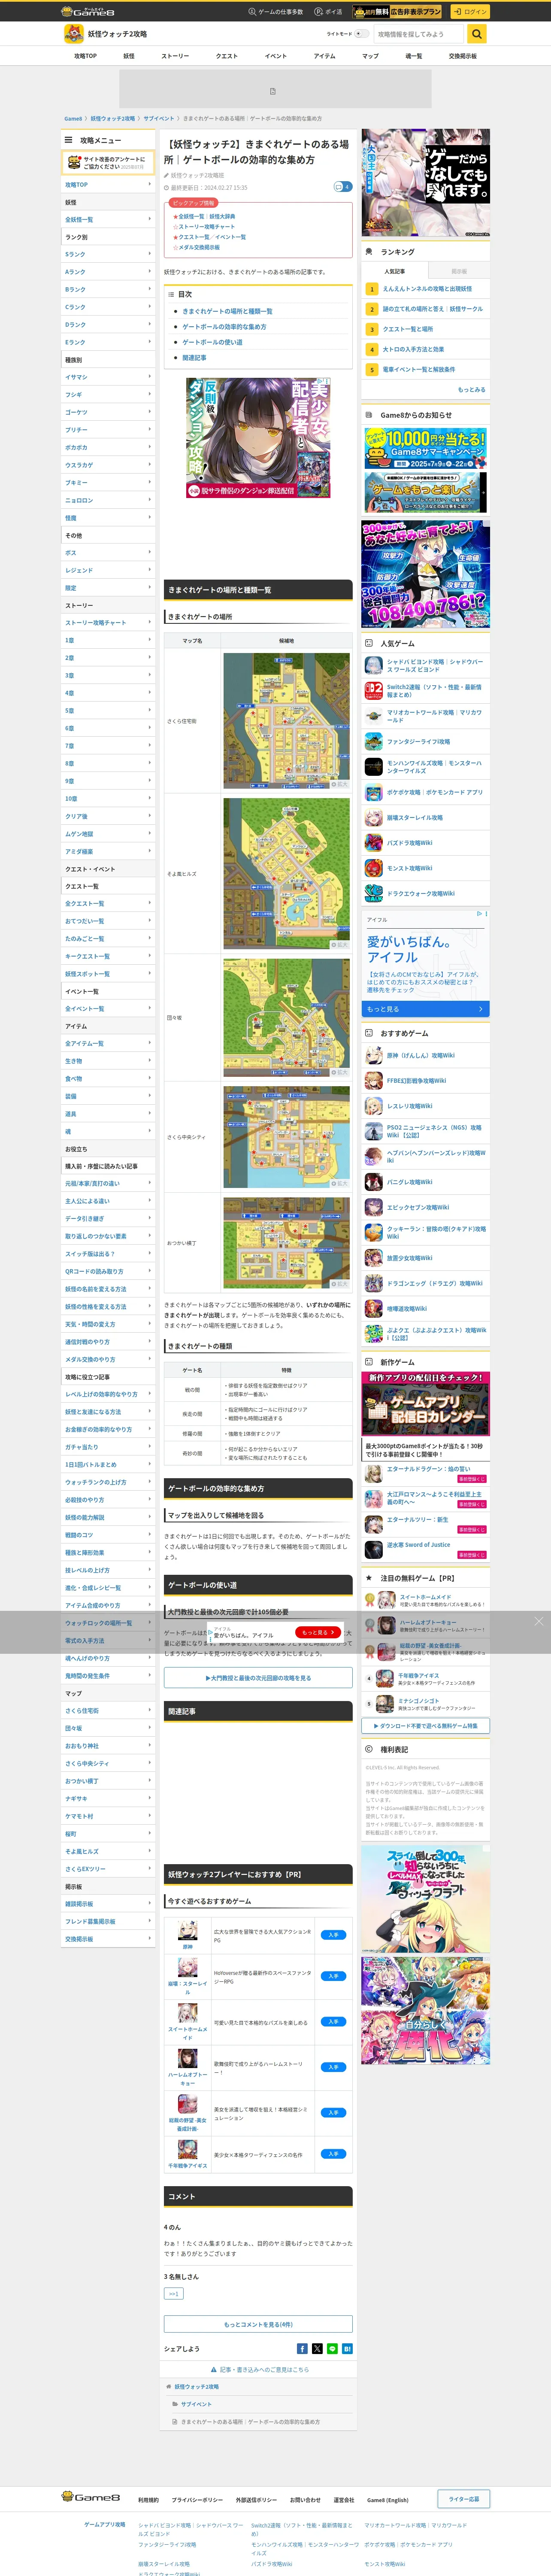Click the ポイ活 icon link in the top bar

[x=328, y=12]
